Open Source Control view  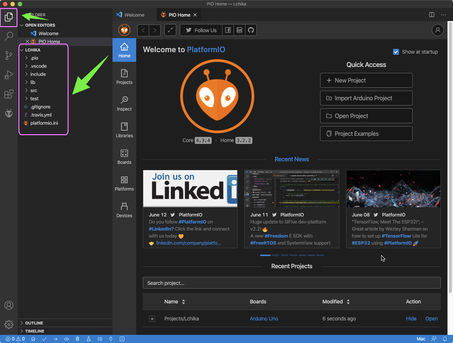pos(9,55)
